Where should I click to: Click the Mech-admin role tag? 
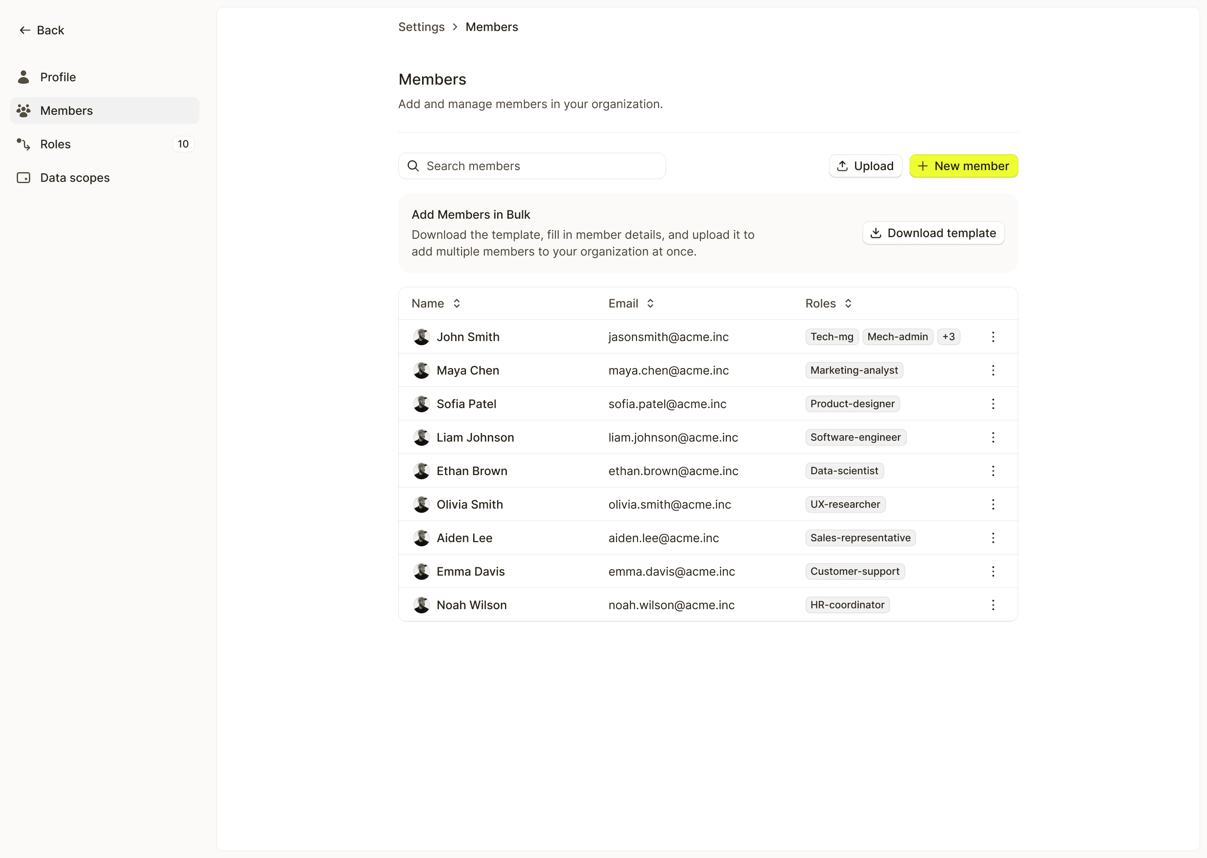[x=897, y=337]
